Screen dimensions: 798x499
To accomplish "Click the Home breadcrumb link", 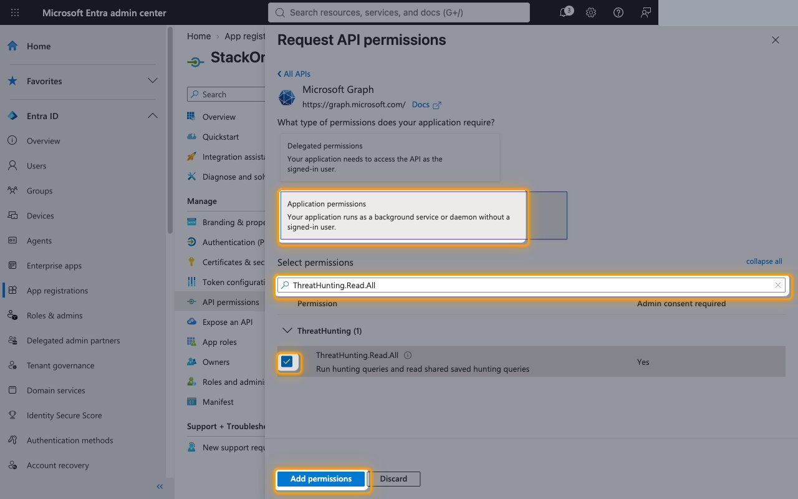I will coord(199,36).
